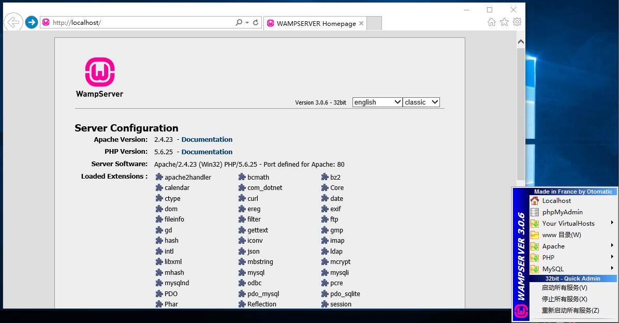Click the Apache folder icon in menu
The image size is (619, 323).
535,246
